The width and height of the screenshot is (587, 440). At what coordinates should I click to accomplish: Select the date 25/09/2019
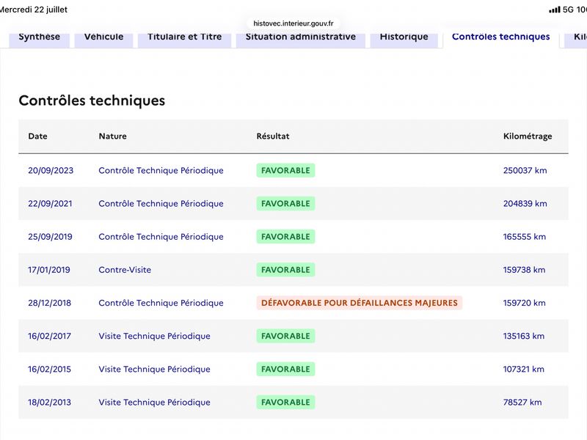[x=50, y=237]
